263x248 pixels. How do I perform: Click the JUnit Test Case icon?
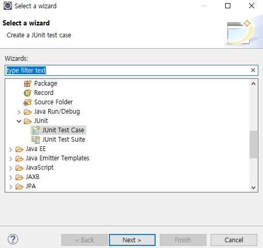[x=36, y=130]
